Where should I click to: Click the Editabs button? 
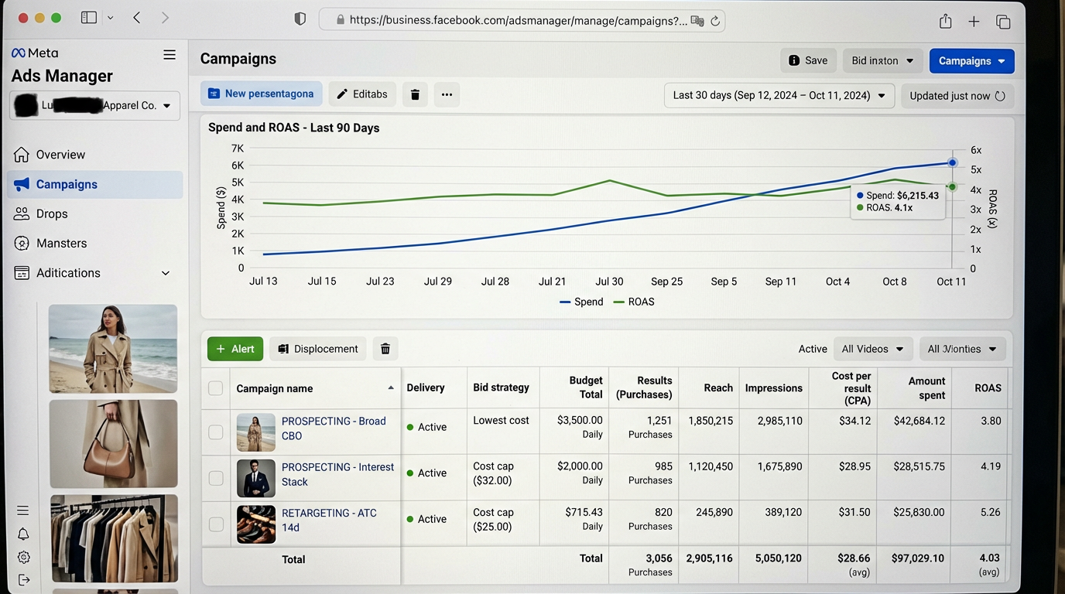pos(362,94)
